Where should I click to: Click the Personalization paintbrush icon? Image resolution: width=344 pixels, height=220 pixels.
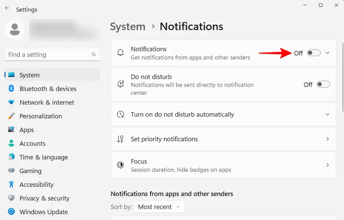pos(11,116)
